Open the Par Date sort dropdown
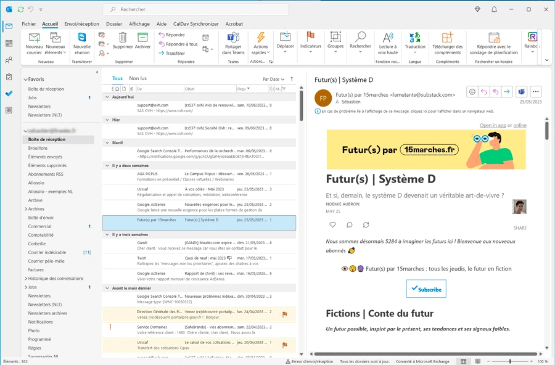The width and height of the screenshot is (555, 365). coord(274,79)
